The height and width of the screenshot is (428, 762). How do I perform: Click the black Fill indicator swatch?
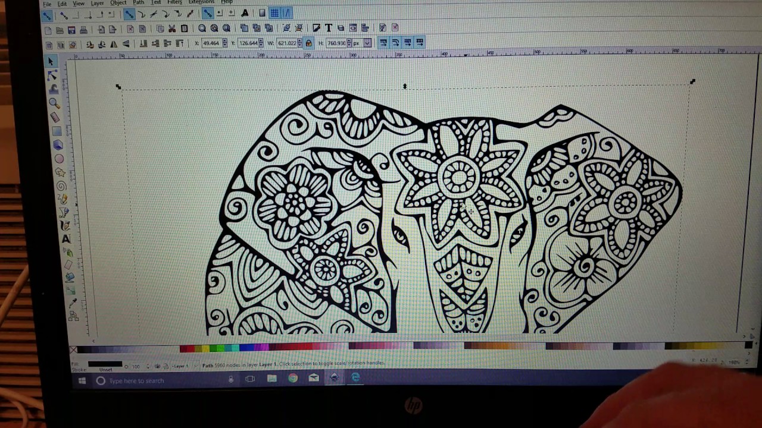pyautogui.click(x=105, y=364)
